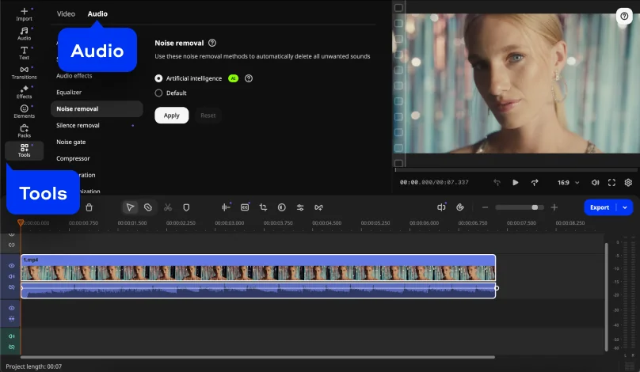Click the trash delete icon
The image size is (640, 372).
tap(89, 207)
